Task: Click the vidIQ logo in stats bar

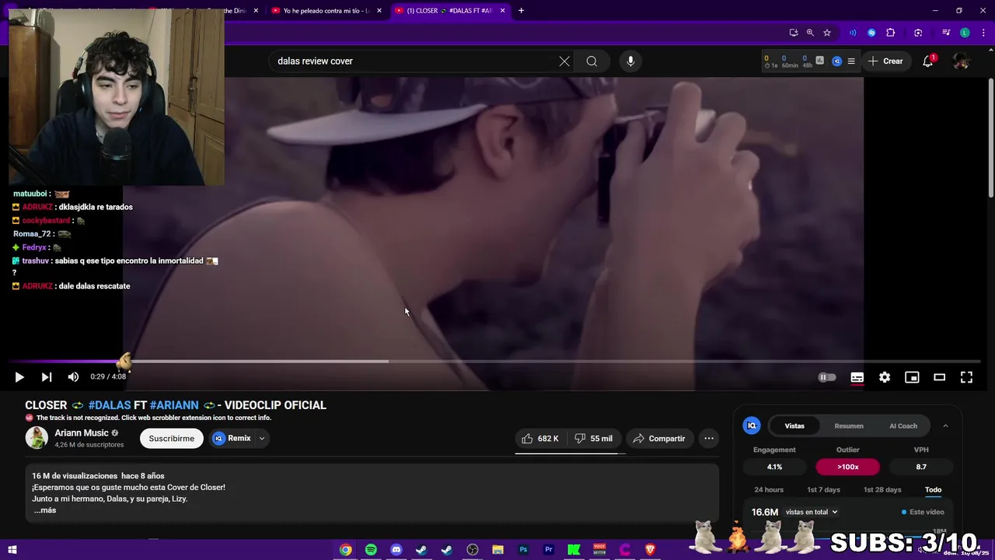Action: 837,61
